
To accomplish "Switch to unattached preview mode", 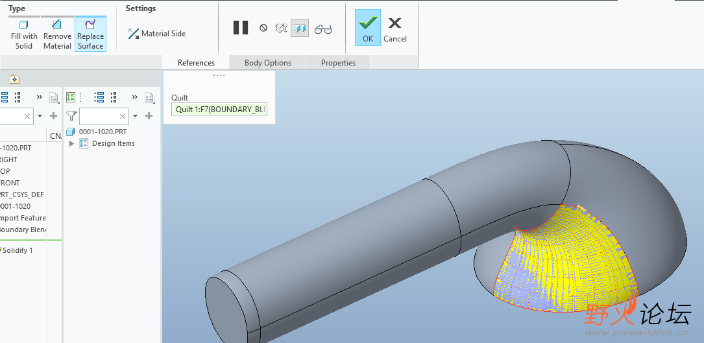I will click(282, 29).
